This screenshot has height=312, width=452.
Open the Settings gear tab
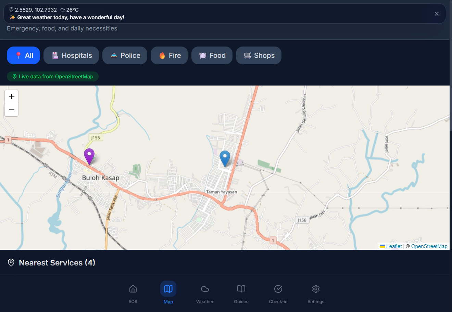316,294
